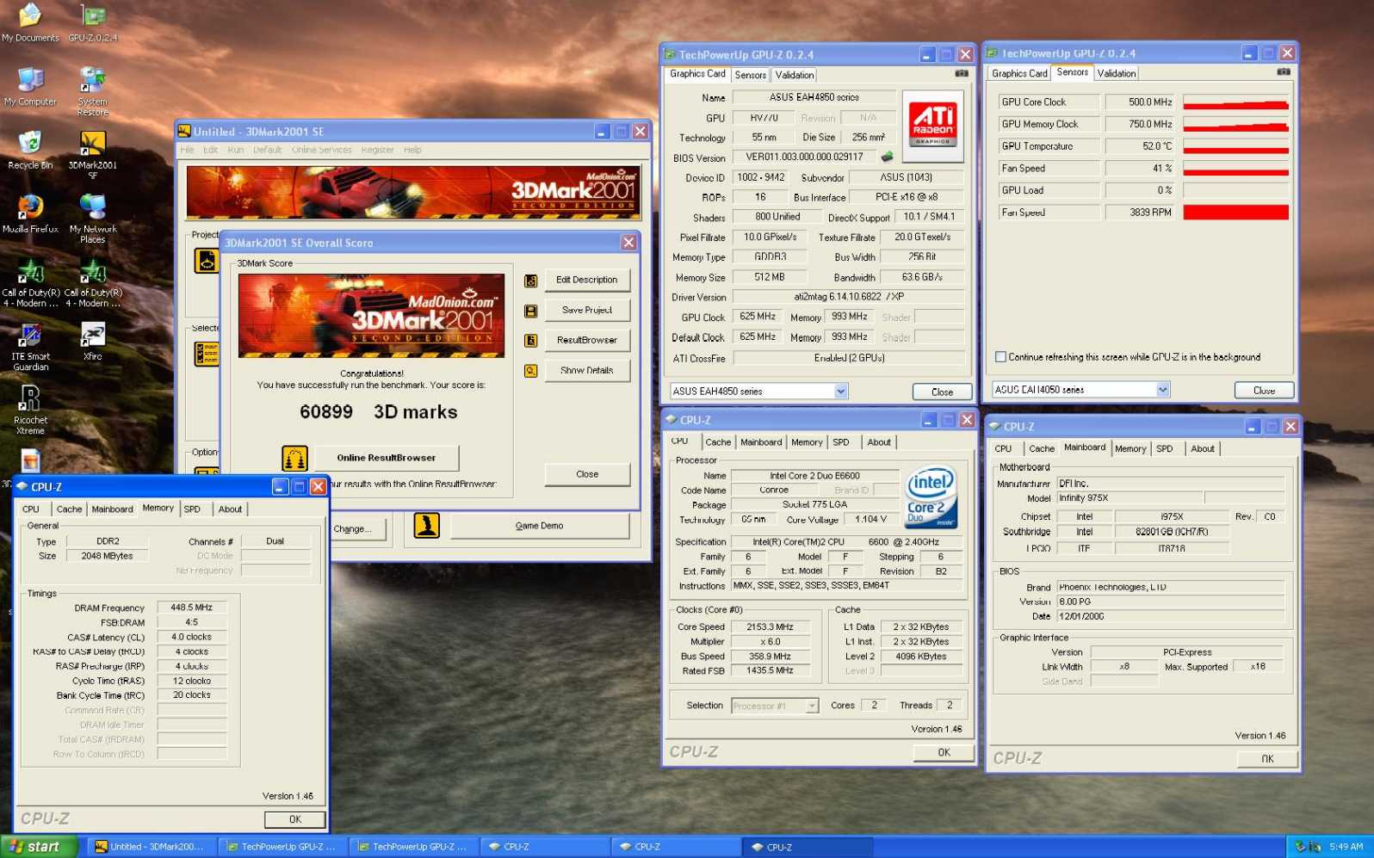Click GPU Temperature sensor graph

tap(1235, 146)
